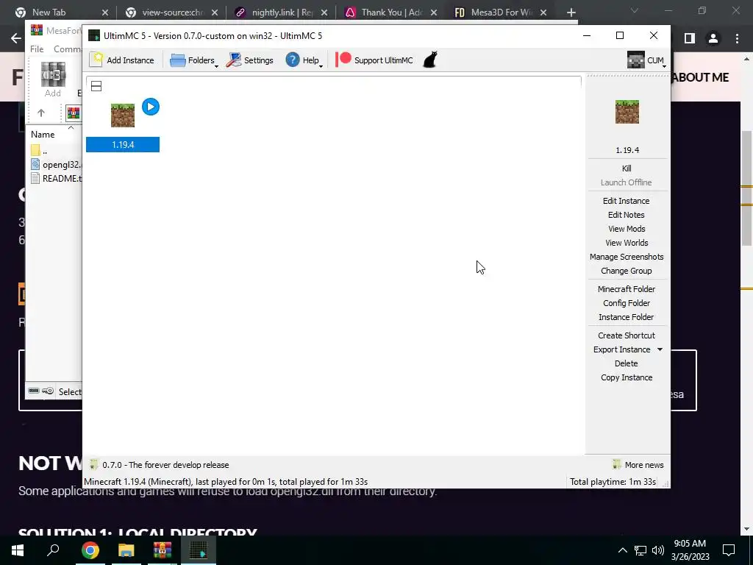Click the grass block icon in side panel
This screenshot has height=565, width=753.
pyautogui.click(x=627, y=112)
